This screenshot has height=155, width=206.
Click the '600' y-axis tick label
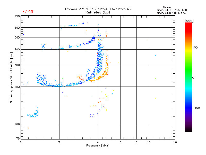click(17, 28)
